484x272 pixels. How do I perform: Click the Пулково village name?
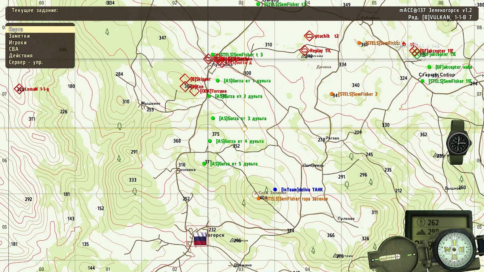(x=346, y=218)
